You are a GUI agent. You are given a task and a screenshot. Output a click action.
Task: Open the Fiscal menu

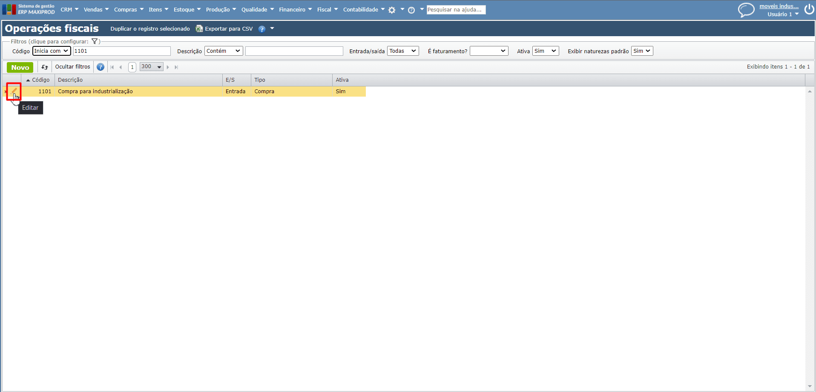(x=327, y=9)
